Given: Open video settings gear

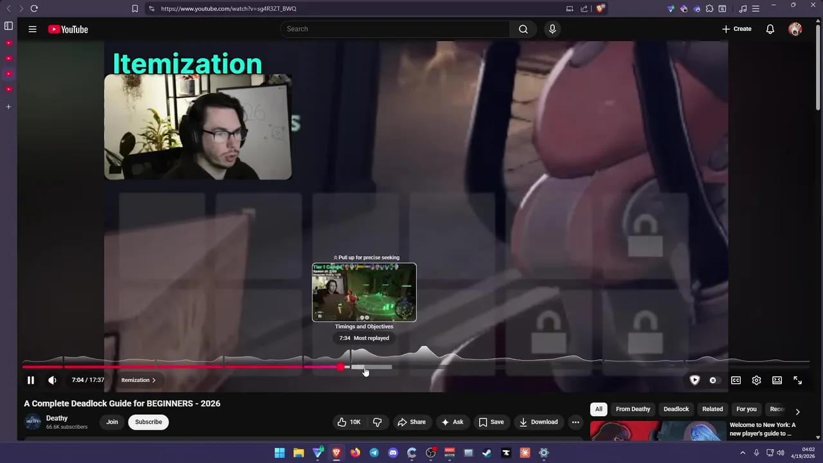Looking at the screenshot, I should point(756,380).
